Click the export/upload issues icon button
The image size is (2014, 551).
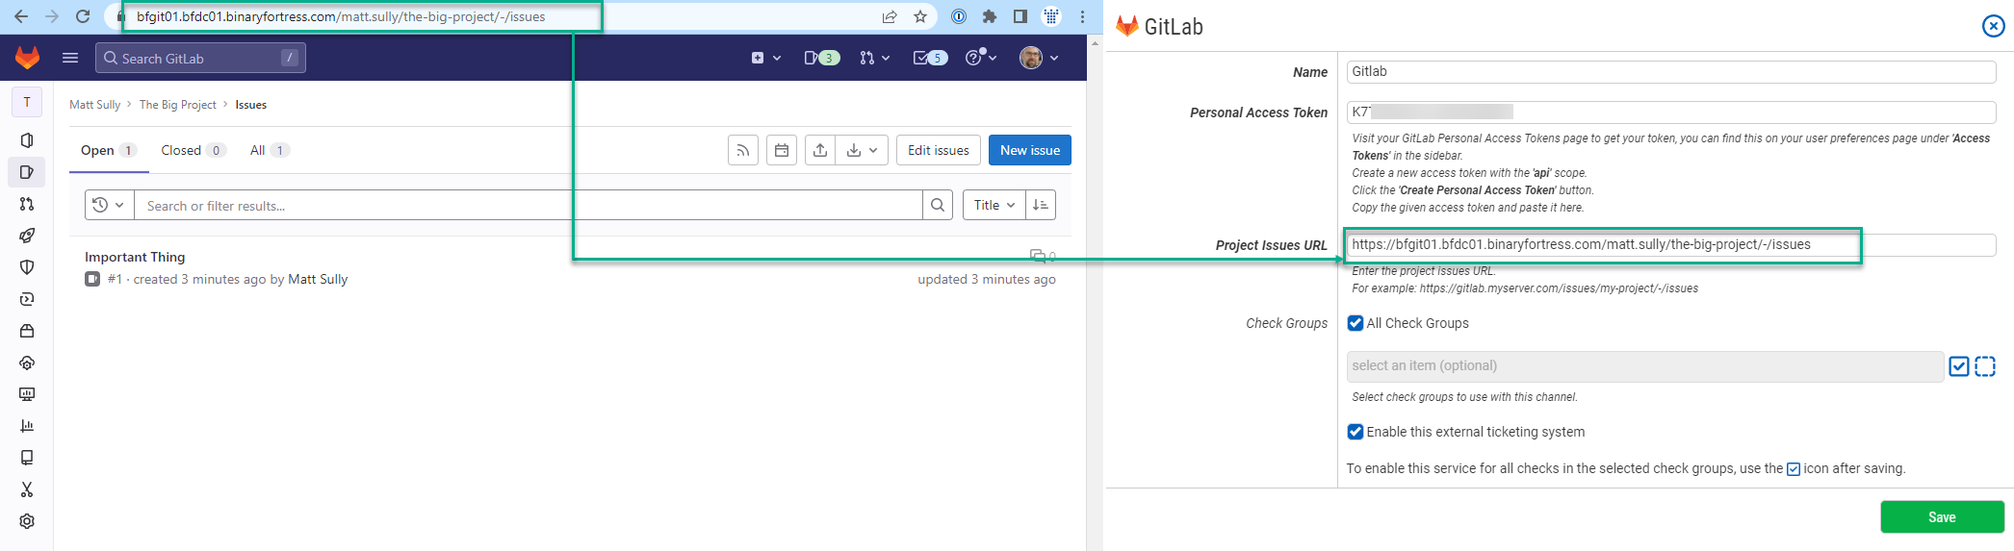tap(820, 150)
